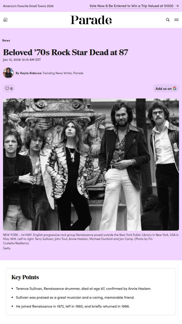Click the Getty photo credit
This screenshot has width=182, height=324.
[7, 248]
